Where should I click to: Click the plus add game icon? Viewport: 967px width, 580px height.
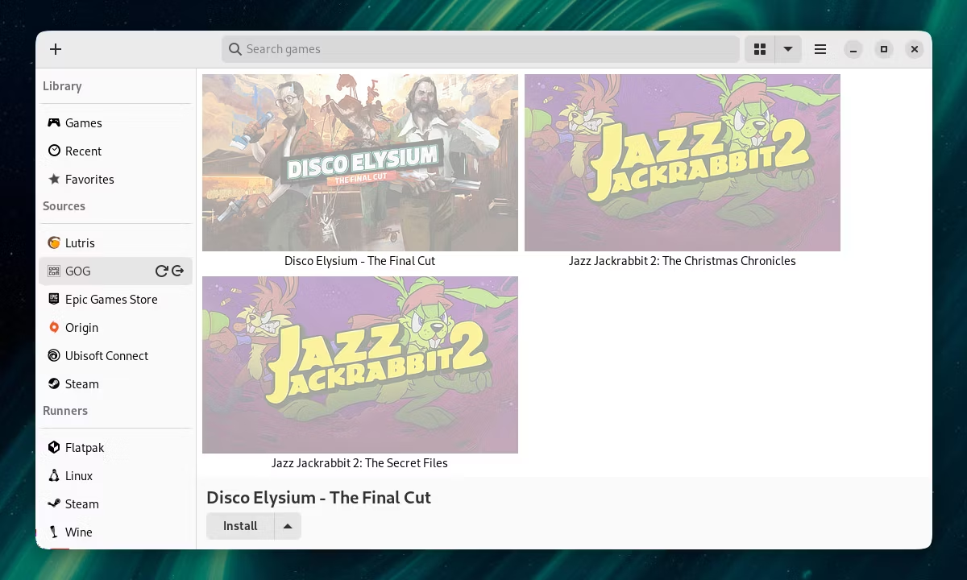56,49
